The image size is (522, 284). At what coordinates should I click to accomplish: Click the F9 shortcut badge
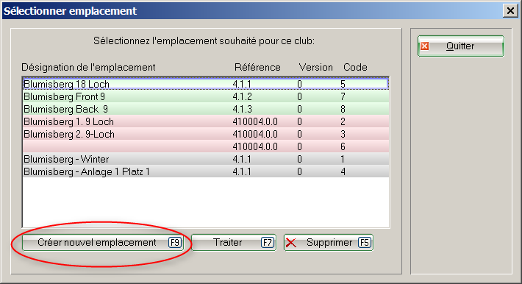click(175, 242)
